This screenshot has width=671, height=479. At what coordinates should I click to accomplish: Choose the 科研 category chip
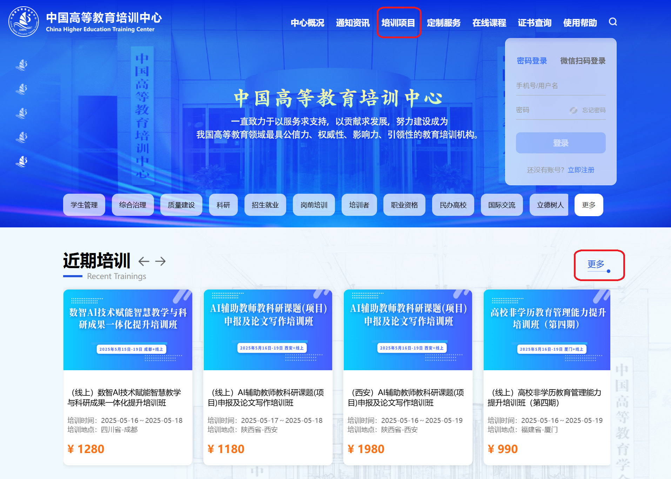(x=223, y=205)
